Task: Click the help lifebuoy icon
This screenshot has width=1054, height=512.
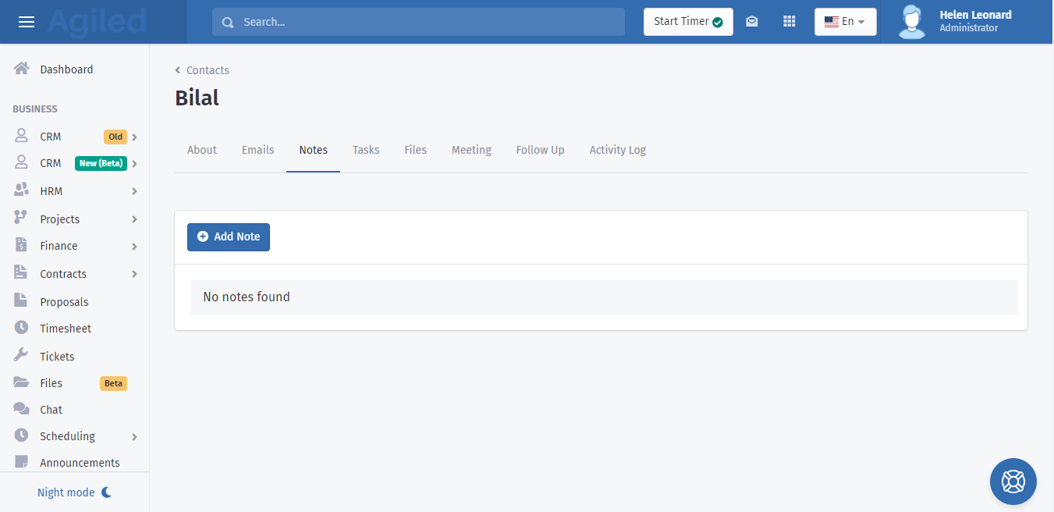Action: [x=1013, y=482]
